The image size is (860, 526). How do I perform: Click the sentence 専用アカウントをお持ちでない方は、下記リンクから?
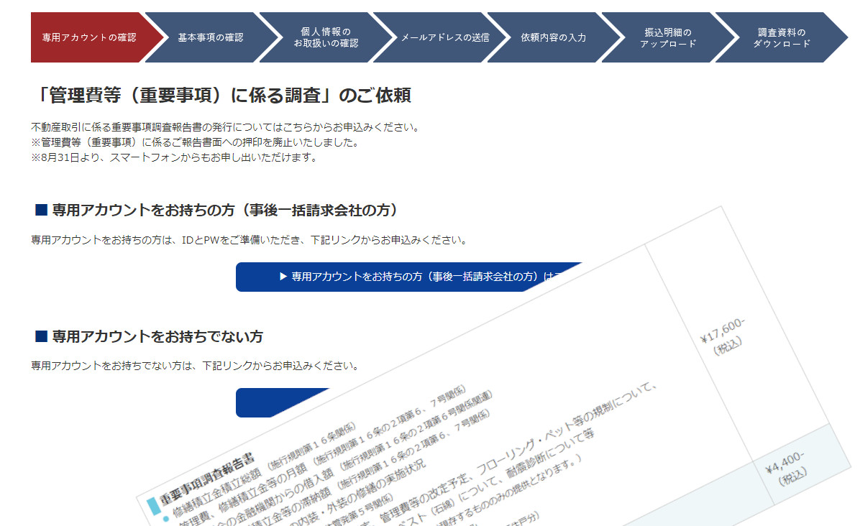click(x=196, y=366)
